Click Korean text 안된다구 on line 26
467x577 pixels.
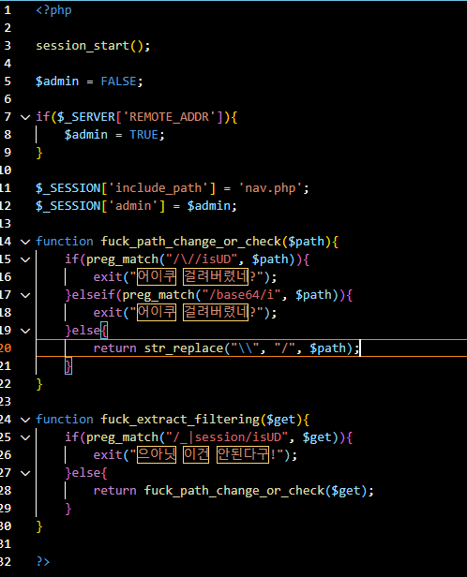[243, 454]
